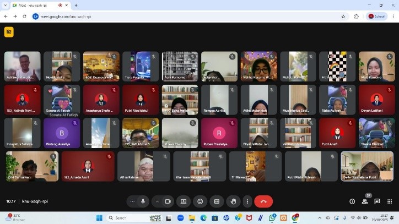Click the yellow icon at top-left of meeting
Viewport: 399px width, 224px height.
[8, 32]
